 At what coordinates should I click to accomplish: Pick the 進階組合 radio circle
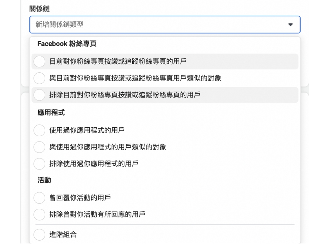39,234
